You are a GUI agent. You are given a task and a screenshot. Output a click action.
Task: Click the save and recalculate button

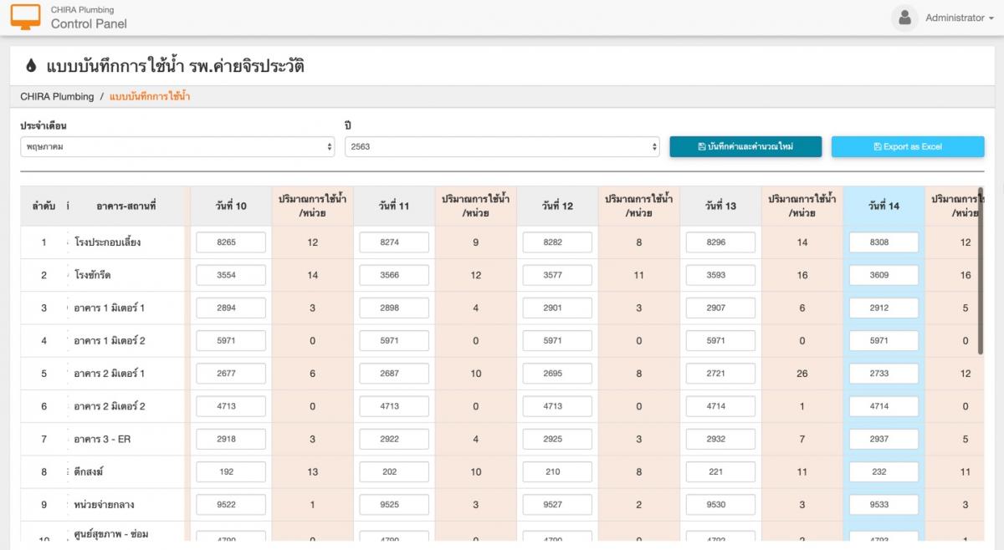tap(745, 147)
